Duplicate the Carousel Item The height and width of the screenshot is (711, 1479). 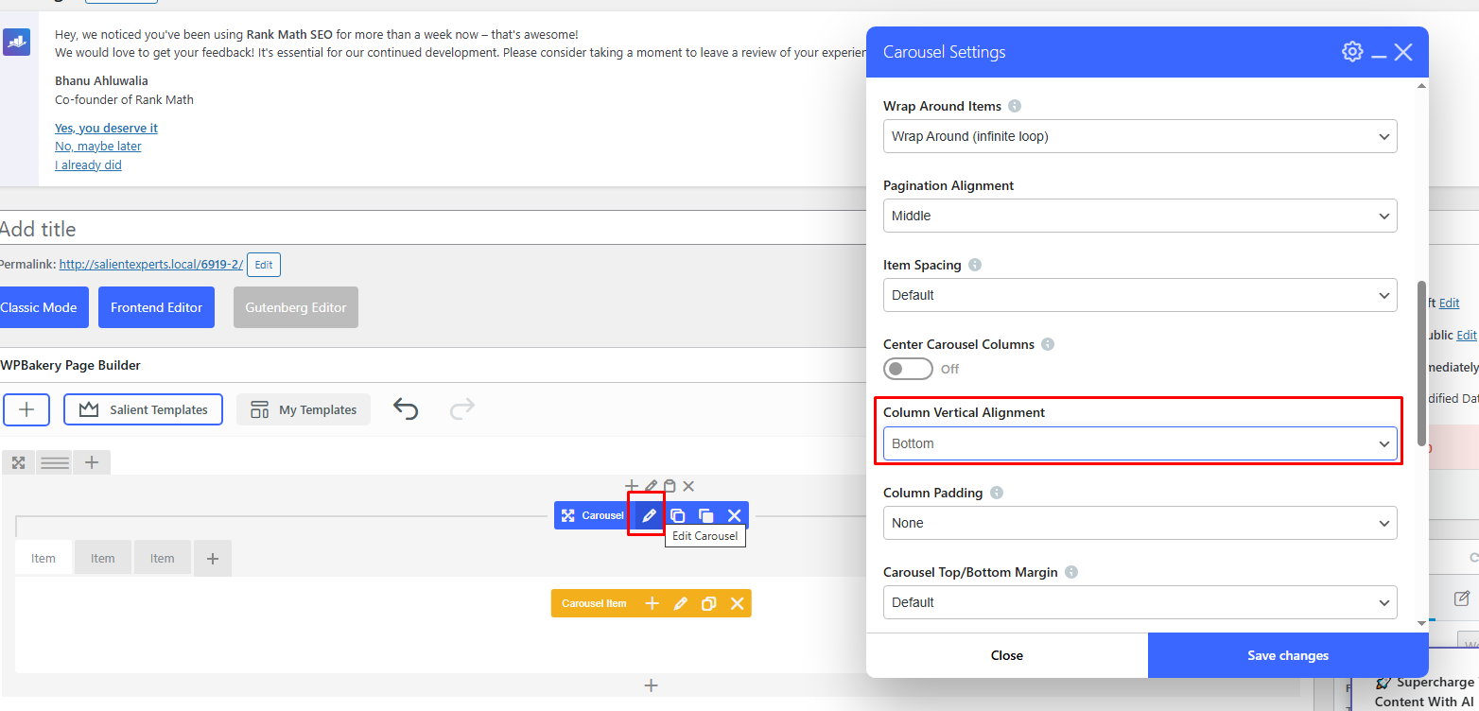click(708, 603)
